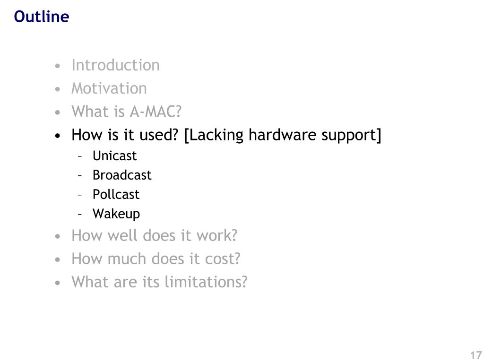This screenshot has height=363, width=484.
Task: Click the Outline slide title
Action: (x=42, y=17)
